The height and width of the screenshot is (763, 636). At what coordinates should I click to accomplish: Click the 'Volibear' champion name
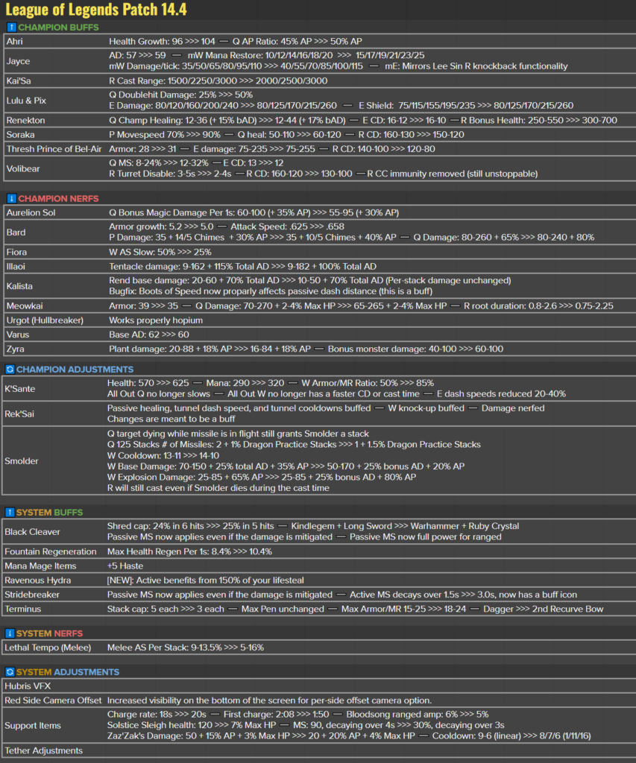[x=23, y=168]
